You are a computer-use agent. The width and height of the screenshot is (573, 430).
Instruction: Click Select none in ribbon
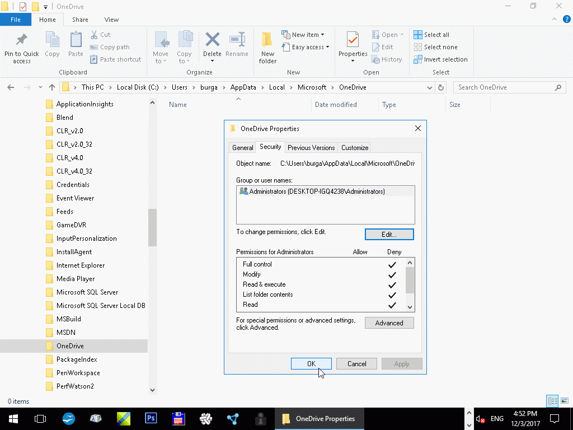[435, 47]
